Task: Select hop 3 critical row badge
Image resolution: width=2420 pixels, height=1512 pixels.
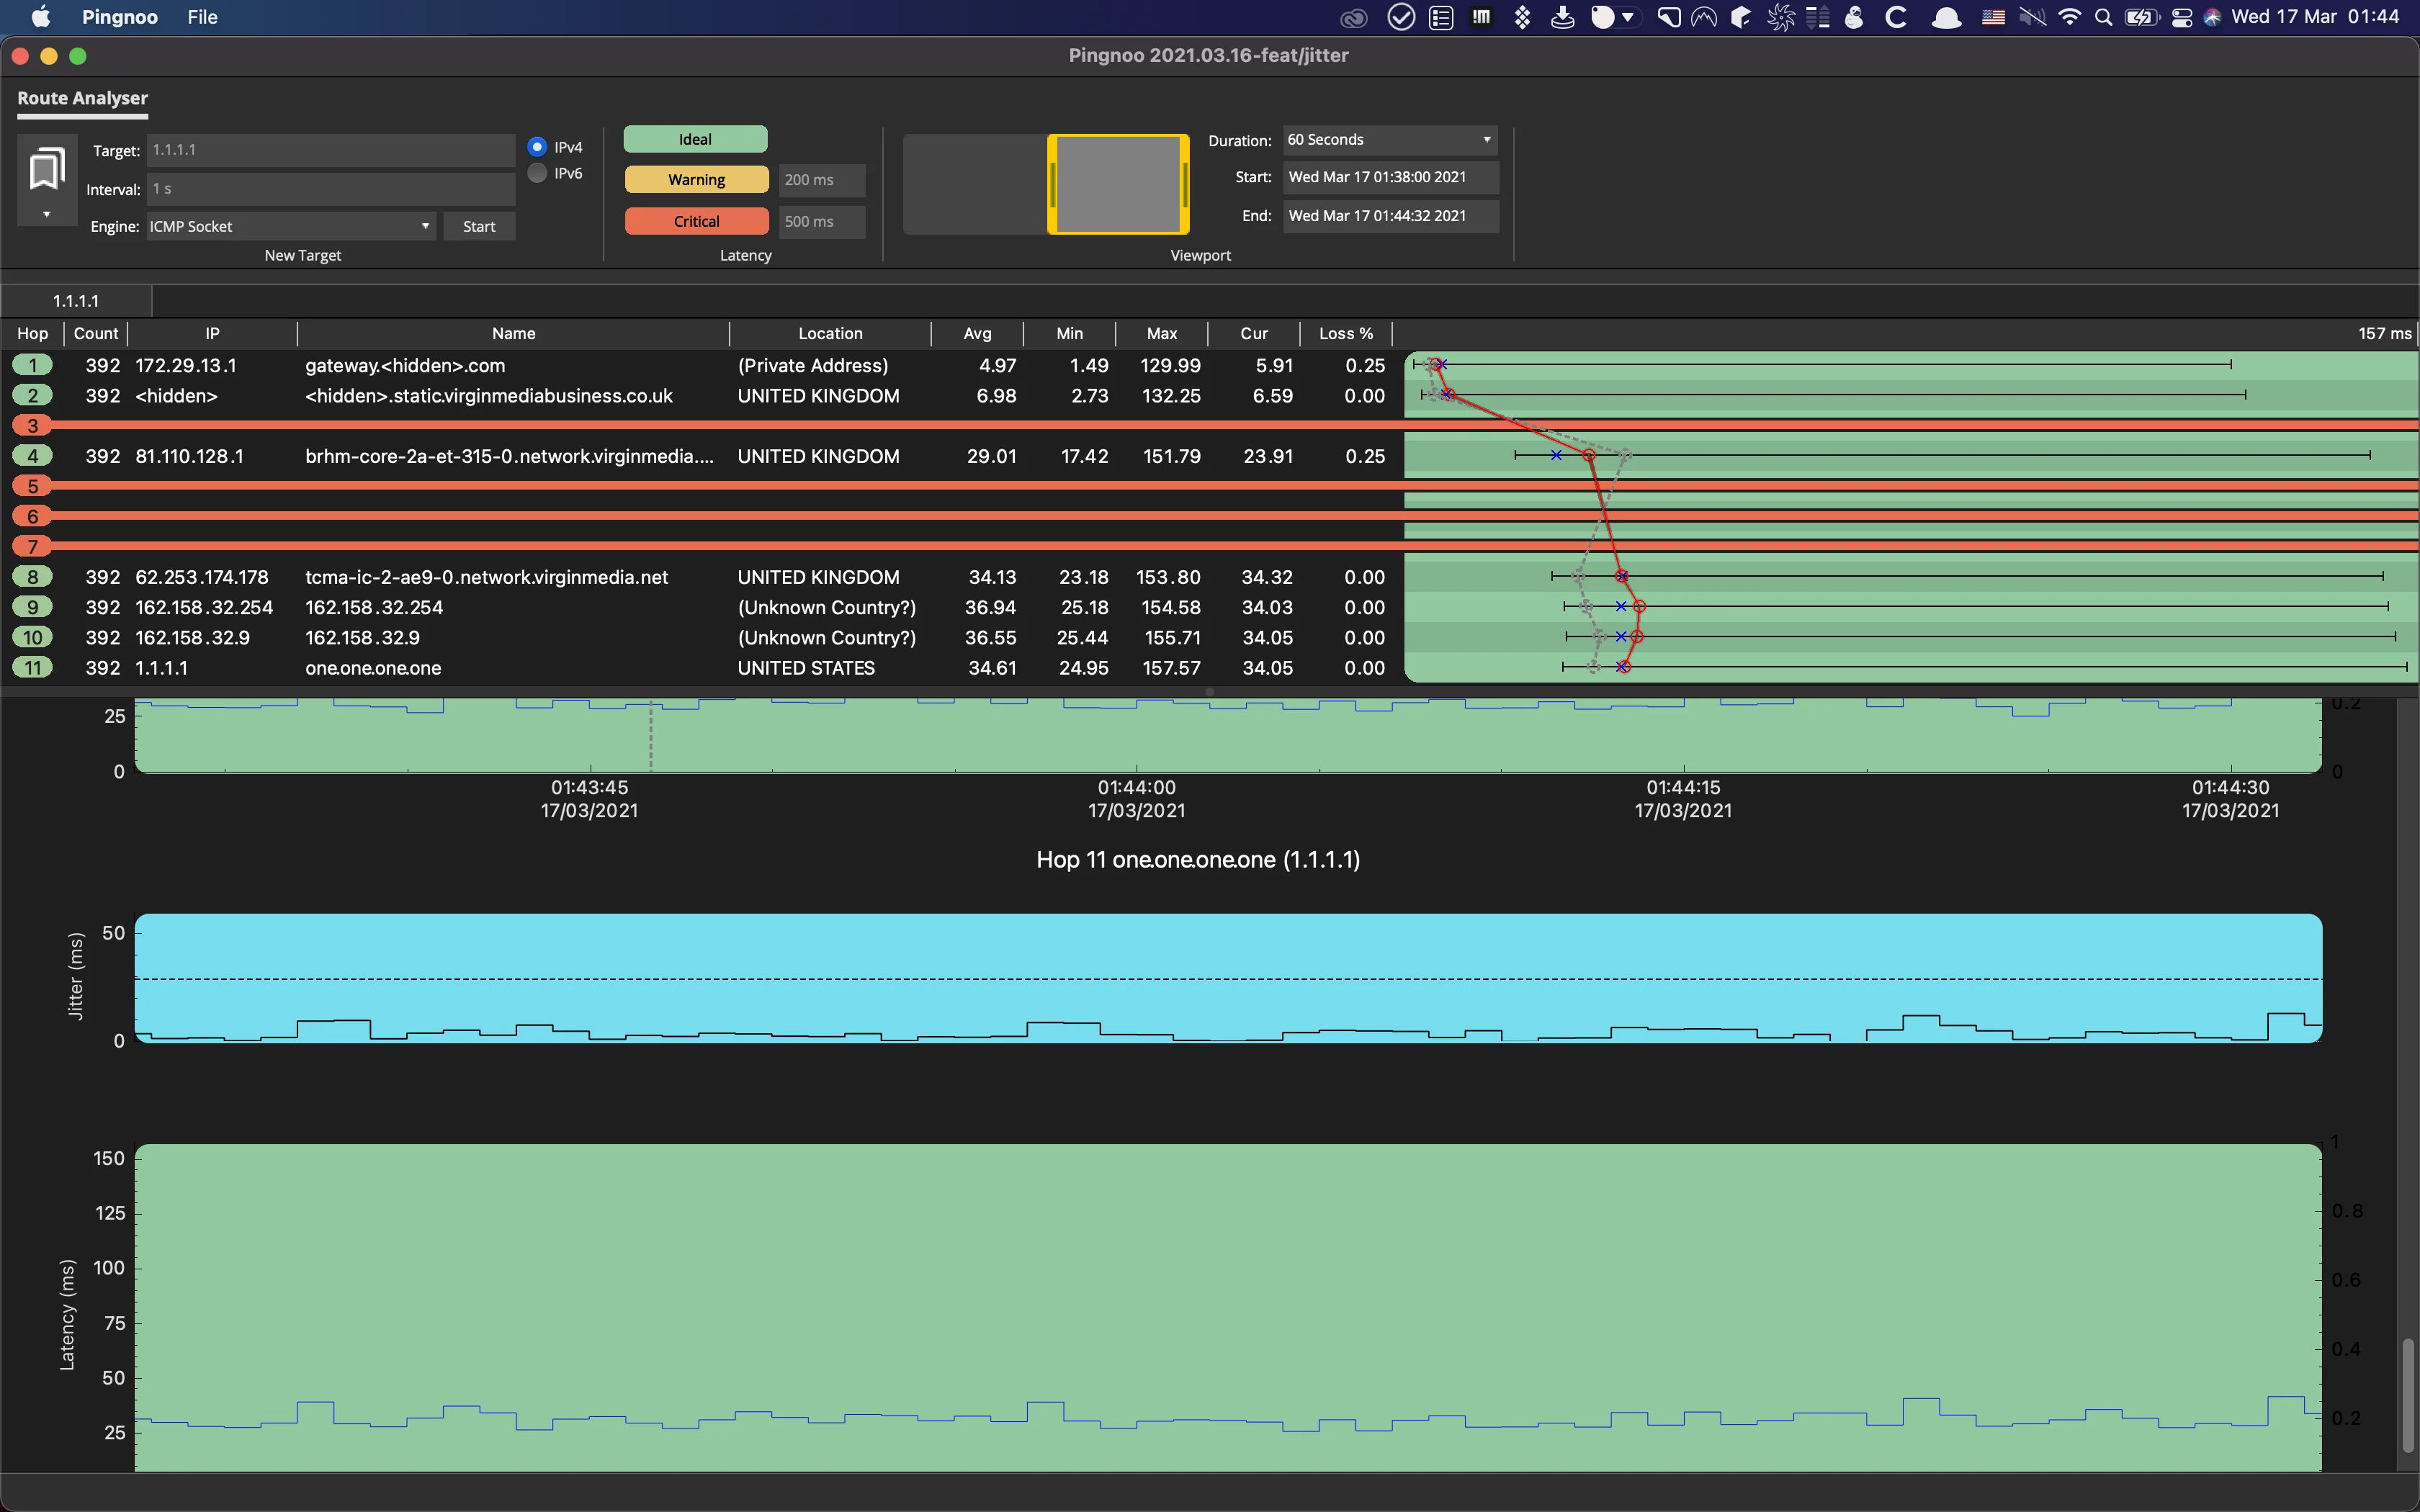Action: coord(33,426)
